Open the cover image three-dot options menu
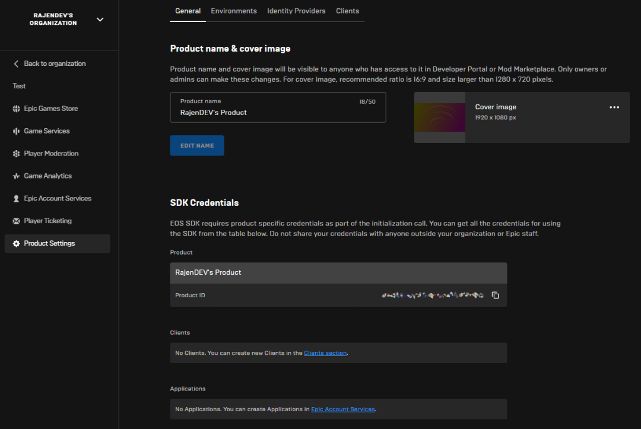Screen dimensions: 641x429 tap(614, 107)
